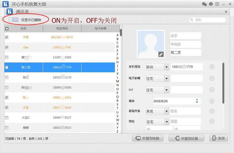Toggle the select-all checkbox in table header

(x=7, y=29)
